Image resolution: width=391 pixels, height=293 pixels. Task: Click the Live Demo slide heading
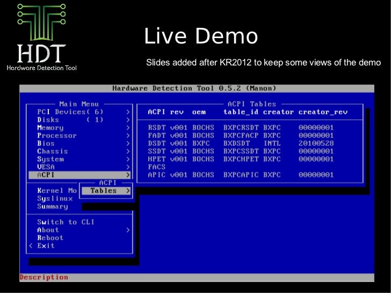click(201, 36)
